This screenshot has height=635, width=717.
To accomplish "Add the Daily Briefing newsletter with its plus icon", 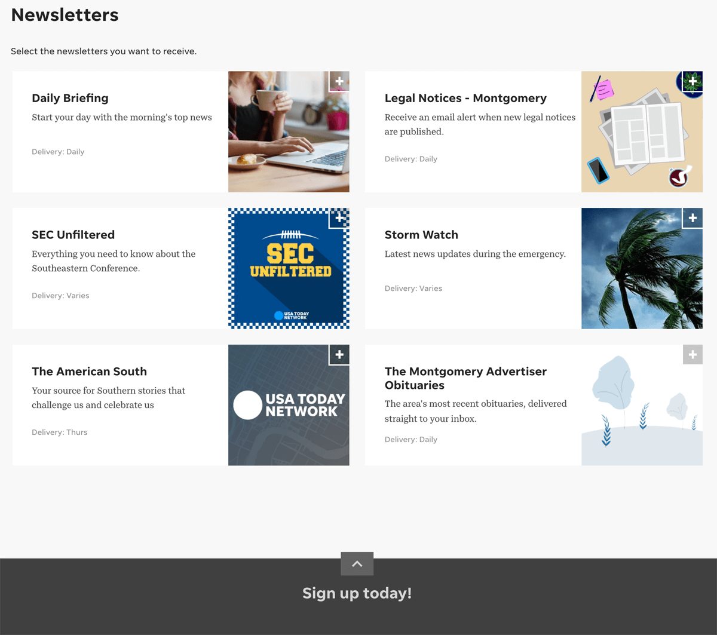I will 339,81.
